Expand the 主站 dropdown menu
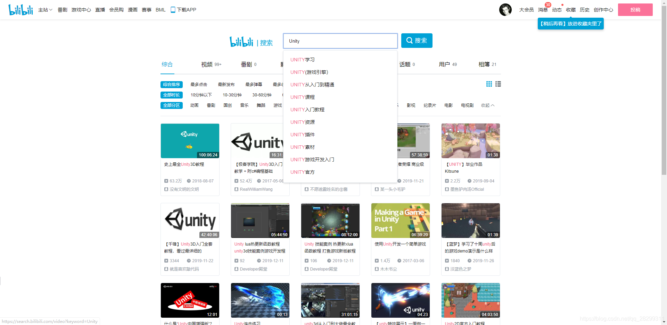Viewport: 667px width, 325px height. [45, 10]
